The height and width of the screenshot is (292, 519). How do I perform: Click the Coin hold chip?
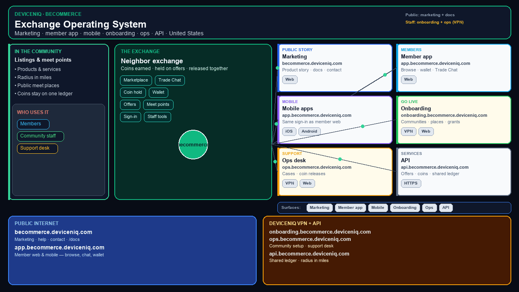tap(133, 92)
